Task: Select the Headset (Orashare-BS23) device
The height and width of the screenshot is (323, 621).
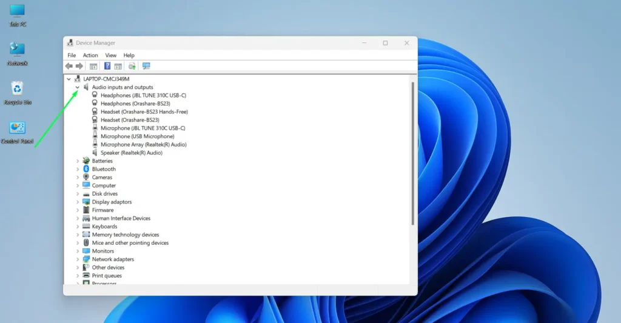Action: coord(130,120)
